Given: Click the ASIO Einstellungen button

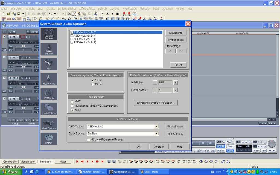Looking at the screenshot, I should 175,126.
